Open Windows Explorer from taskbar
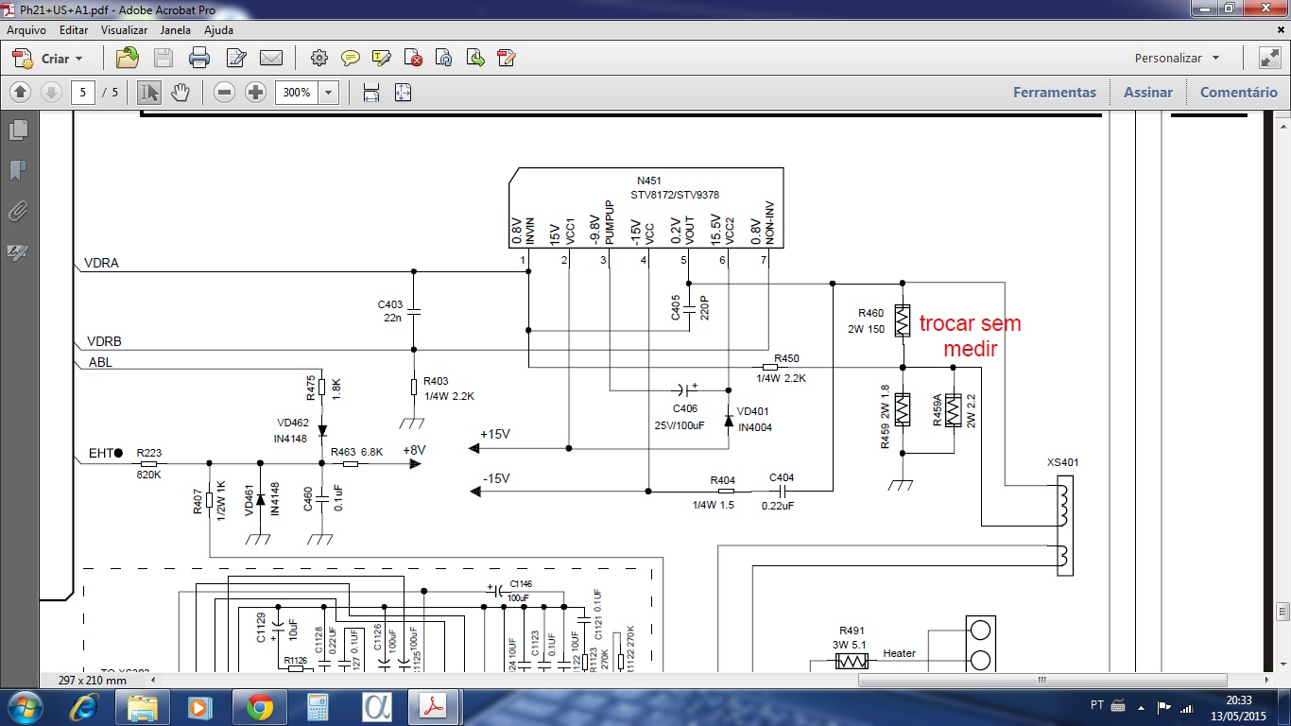This screenshot has height=726, width=1291. 143,706
